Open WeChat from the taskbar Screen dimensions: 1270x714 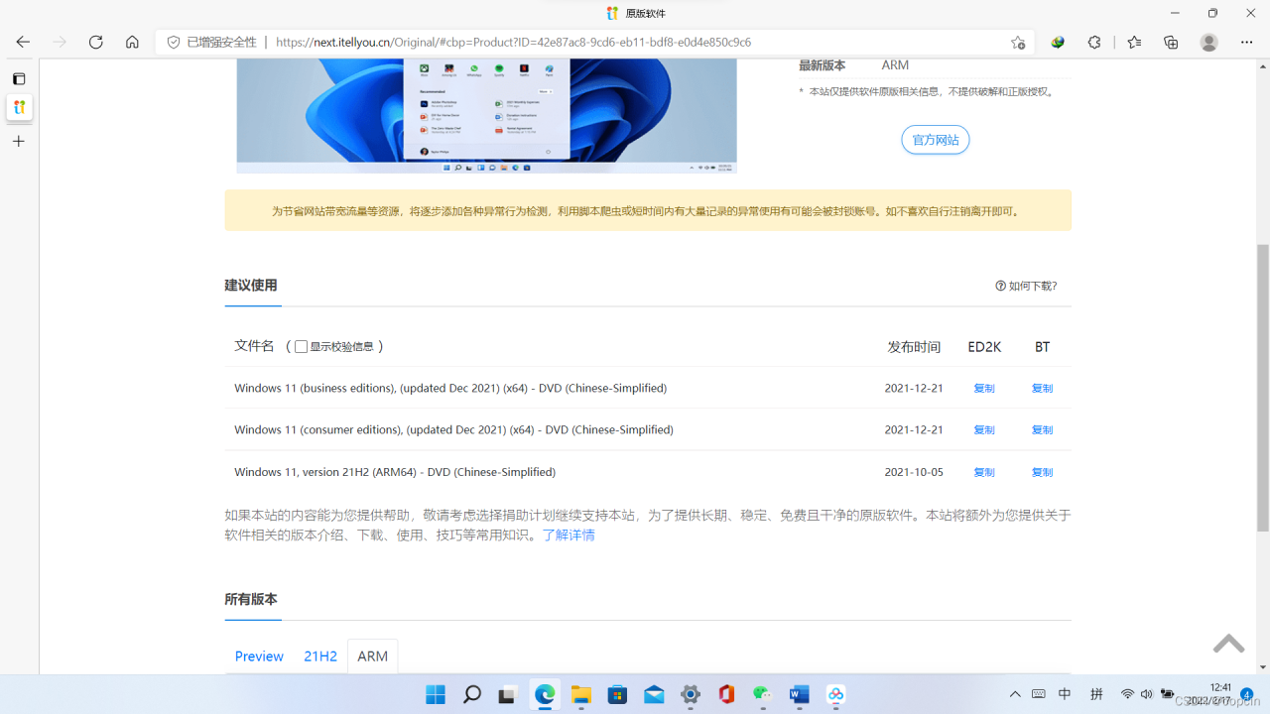[763, 695]
